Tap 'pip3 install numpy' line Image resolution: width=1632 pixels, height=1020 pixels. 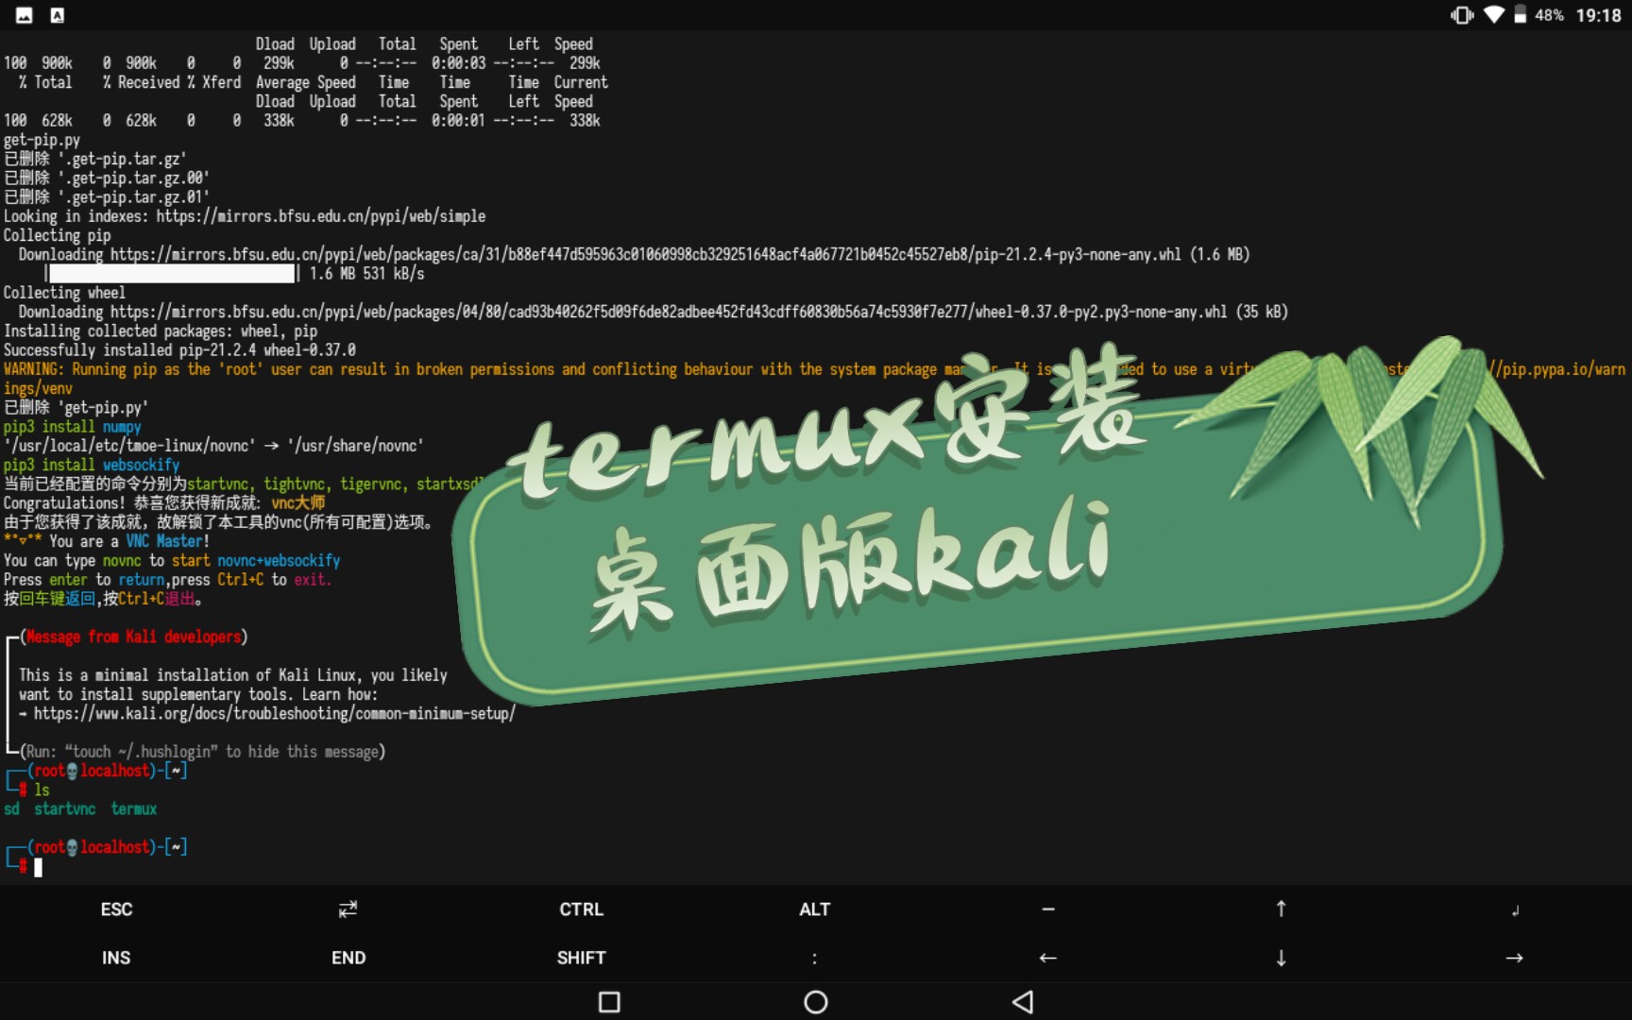pyautogui.click(x=72, y=427)
